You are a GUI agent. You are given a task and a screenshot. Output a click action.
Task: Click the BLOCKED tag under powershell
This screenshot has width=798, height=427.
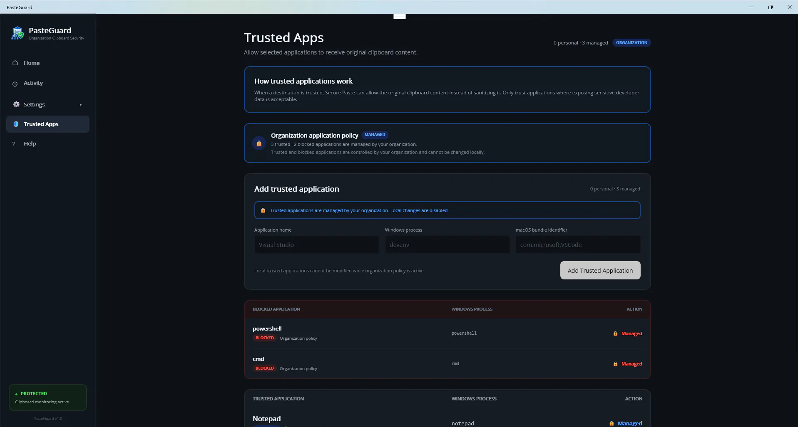coord(265,338)
